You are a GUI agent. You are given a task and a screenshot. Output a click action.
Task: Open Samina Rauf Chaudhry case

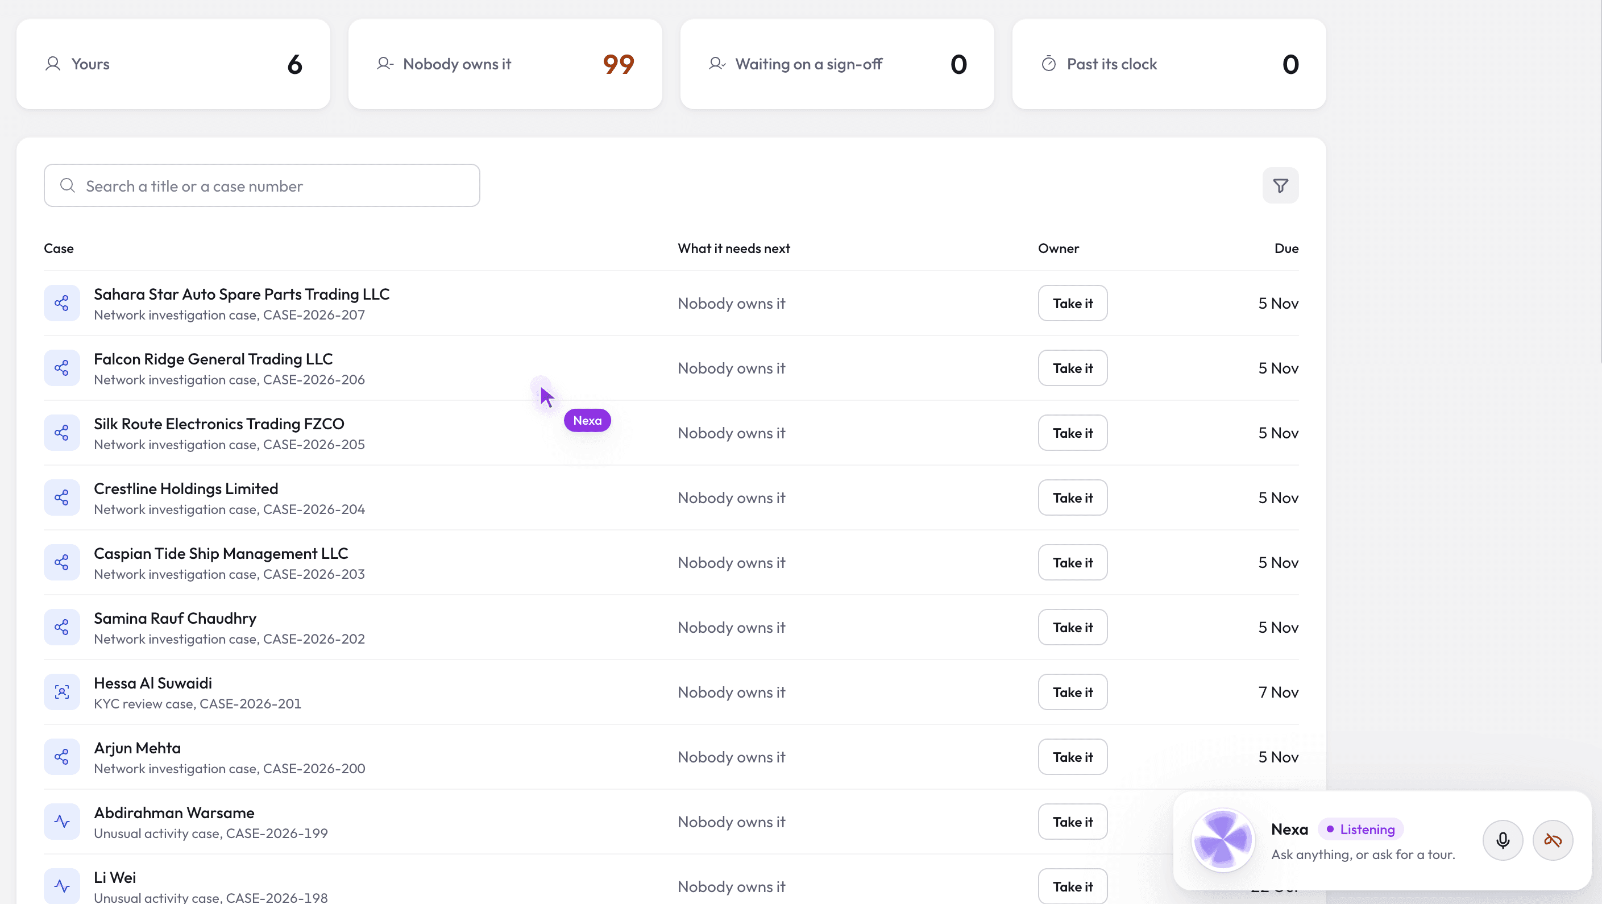(175, 618)
